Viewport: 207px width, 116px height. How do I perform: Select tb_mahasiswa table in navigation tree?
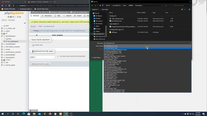[x=13, y=42]
